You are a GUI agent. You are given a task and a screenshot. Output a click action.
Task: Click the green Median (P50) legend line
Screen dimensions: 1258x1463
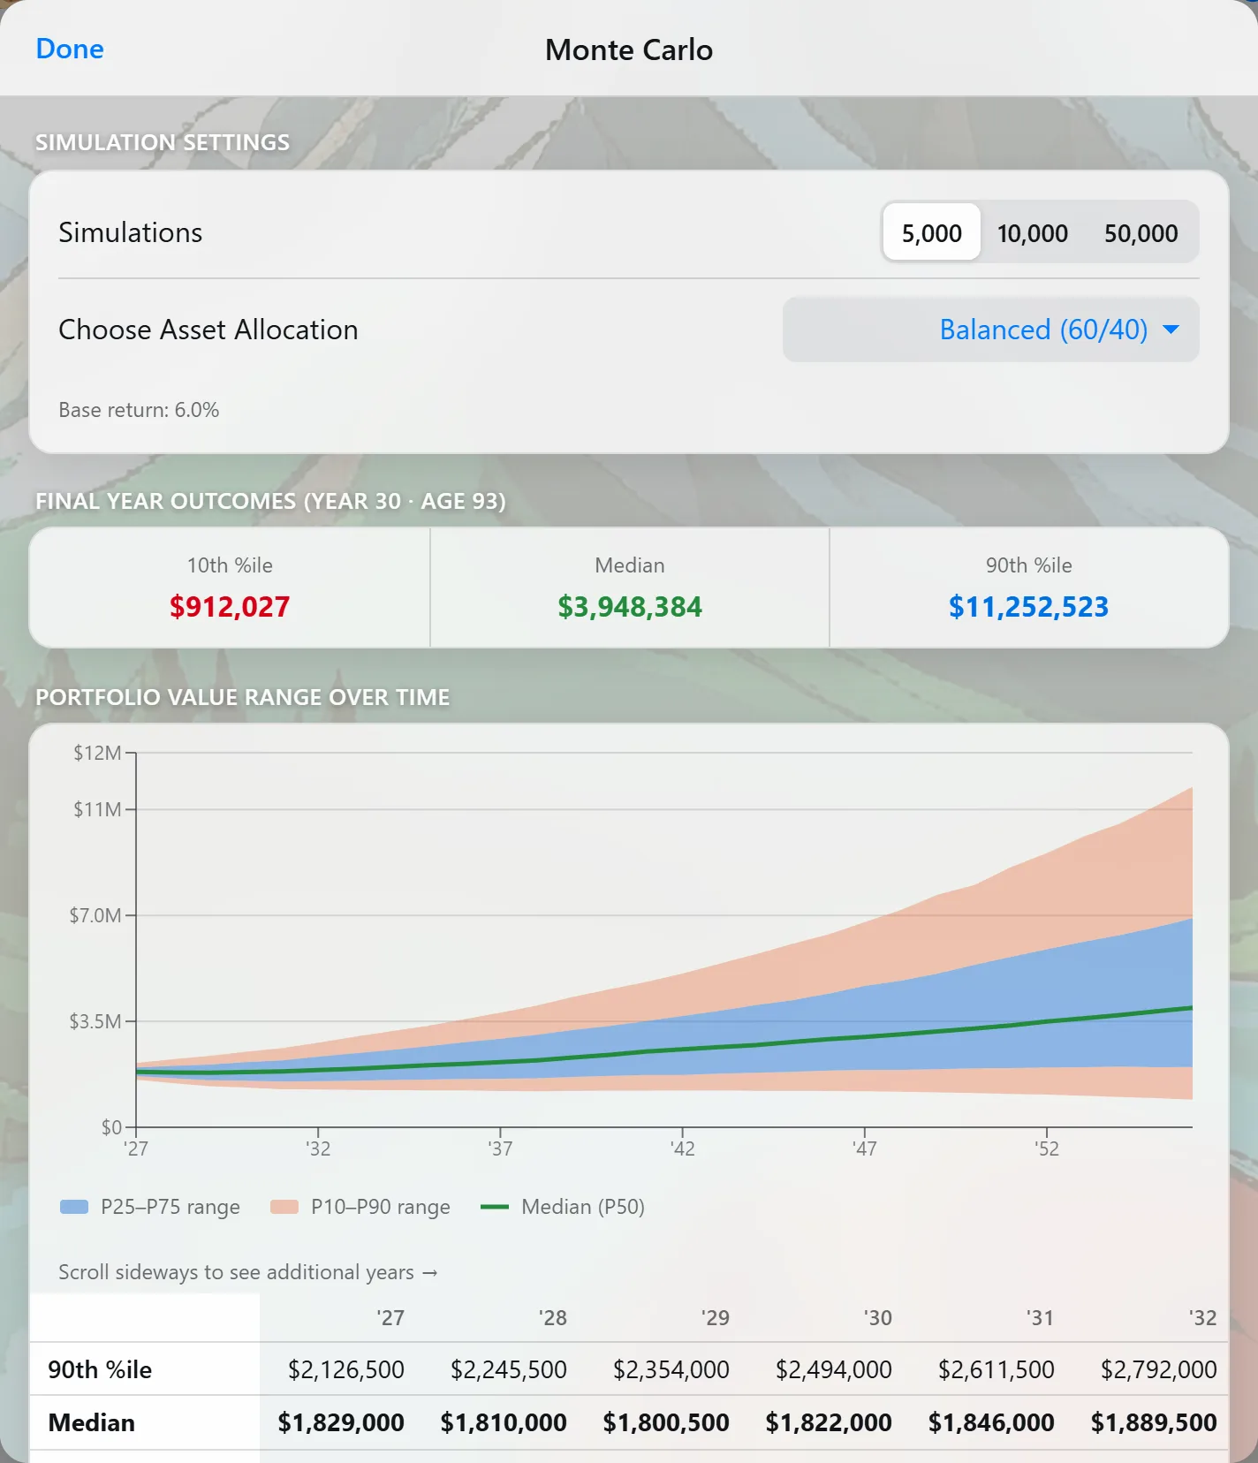[495, 1207]
